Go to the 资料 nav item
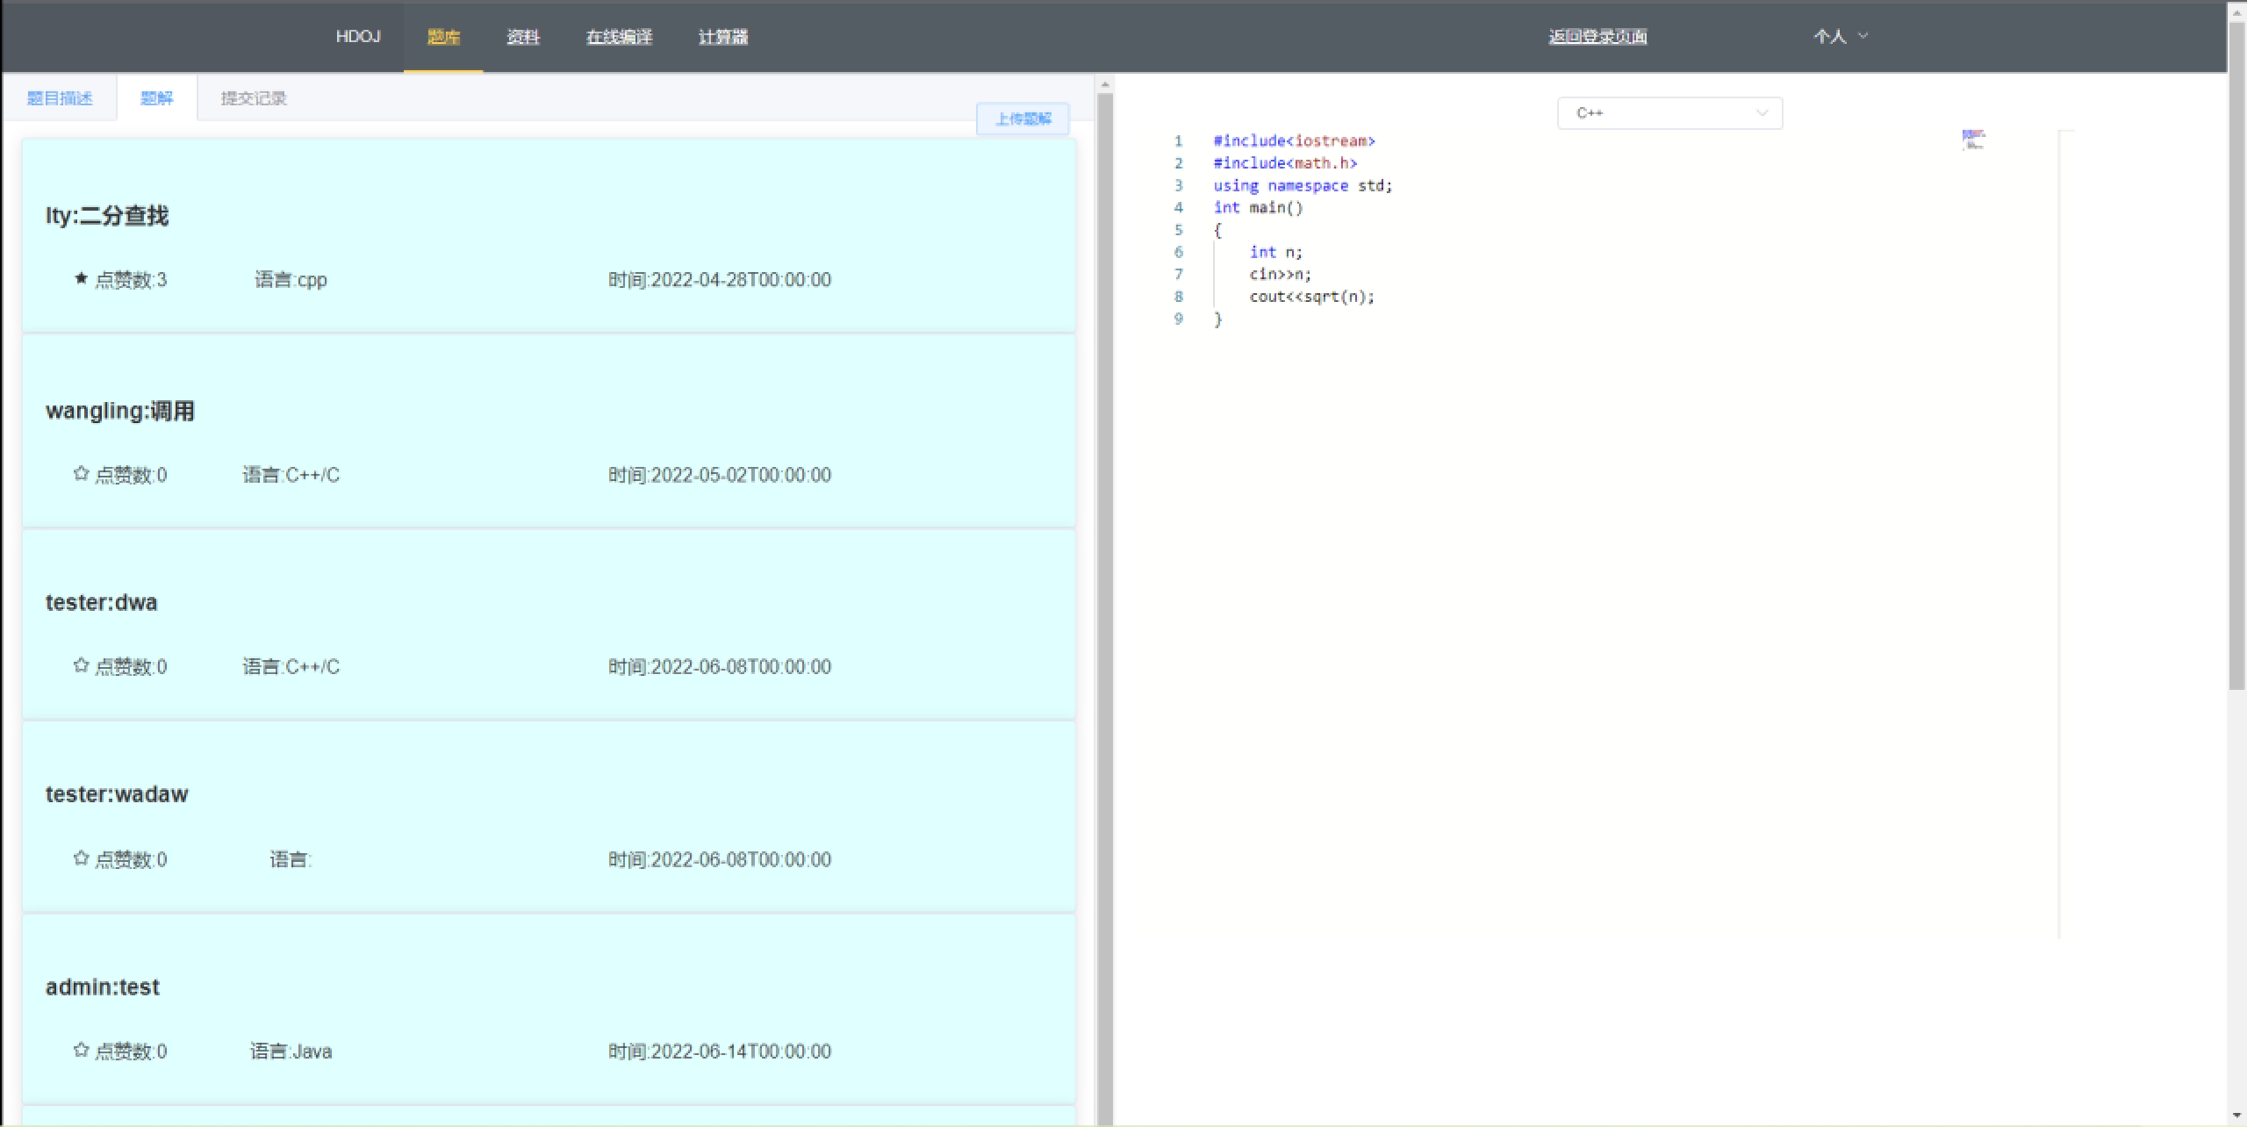The height and width of the screenshot is (1127, 2247). click(523, 37)
